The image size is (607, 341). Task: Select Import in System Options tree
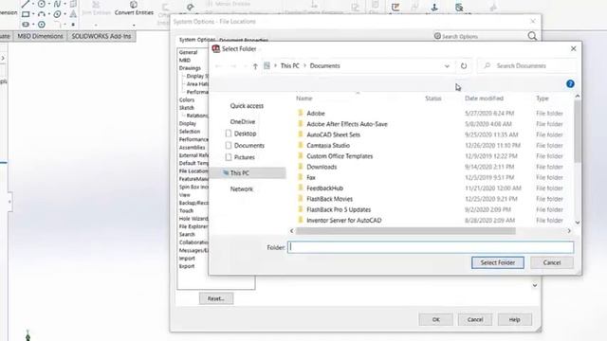[187, 259]
